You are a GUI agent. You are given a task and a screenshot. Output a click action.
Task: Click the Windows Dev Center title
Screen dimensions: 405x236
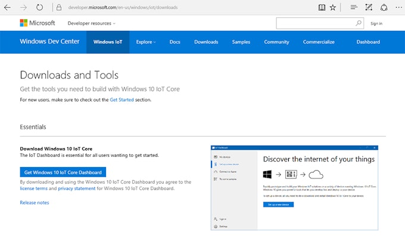coord(49,41)
